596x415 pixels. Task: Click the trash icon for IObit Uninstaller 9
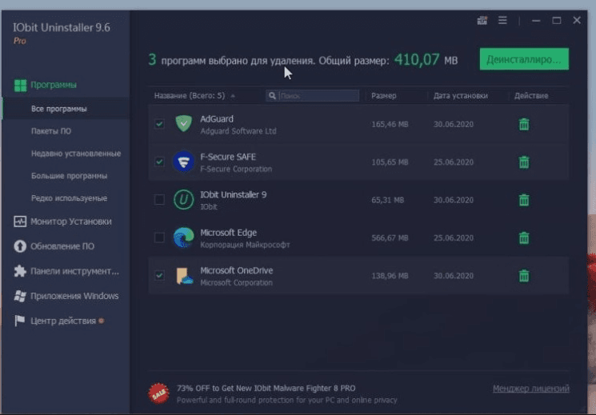coord(524,200)
